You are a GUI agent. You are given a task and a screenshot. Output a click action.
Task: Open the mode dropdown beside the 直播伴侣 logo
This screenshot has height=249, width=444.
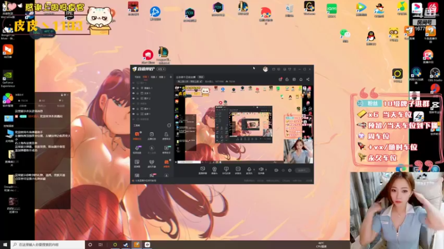point(162,69)
